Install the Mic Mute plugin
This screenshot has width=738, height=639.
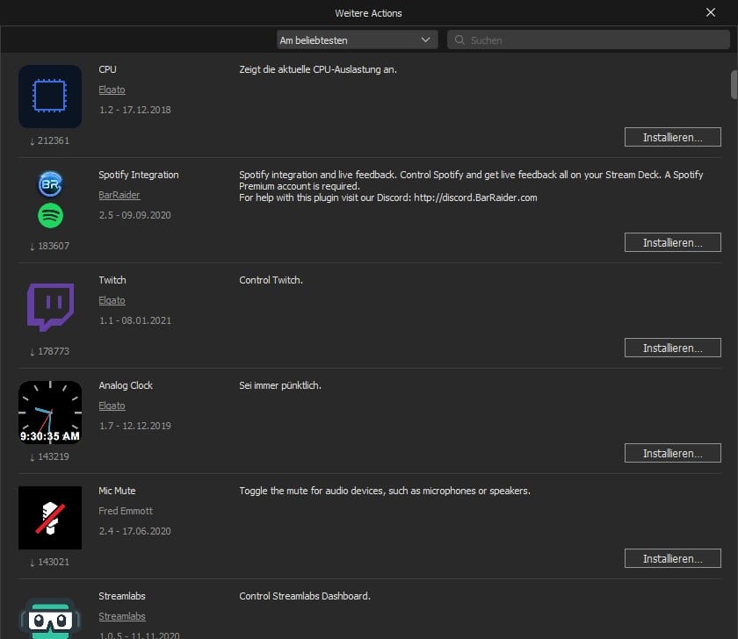coord(672,559)
